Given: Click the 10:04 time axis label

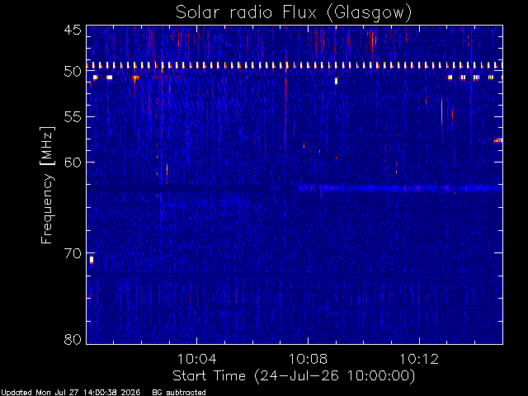Looking at the screenshot, I should point(196,360).
